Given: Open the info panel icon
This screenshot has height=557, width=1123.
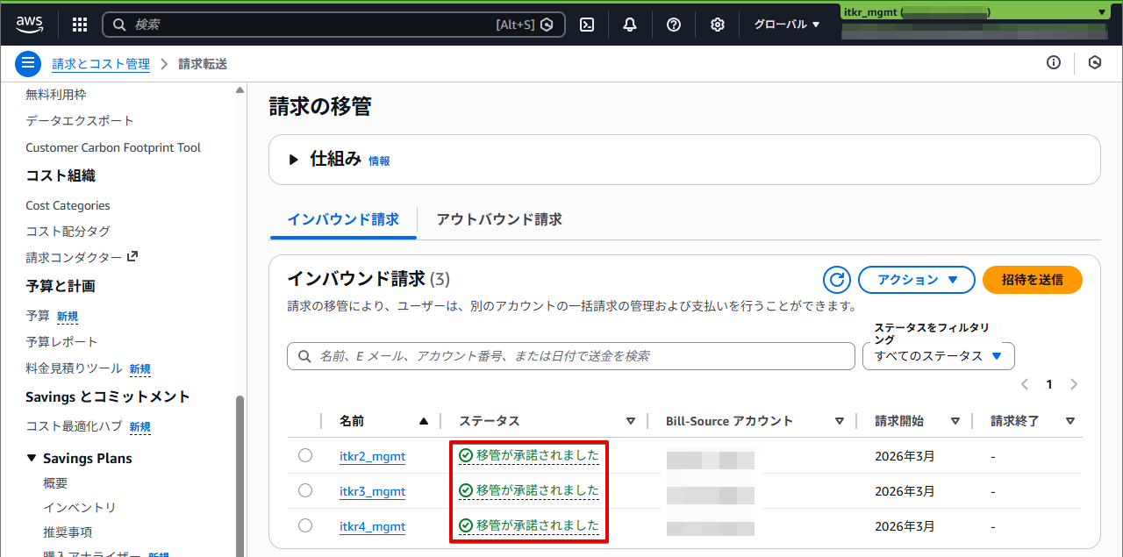Looking at the screenshot, I should point(1054,62).
